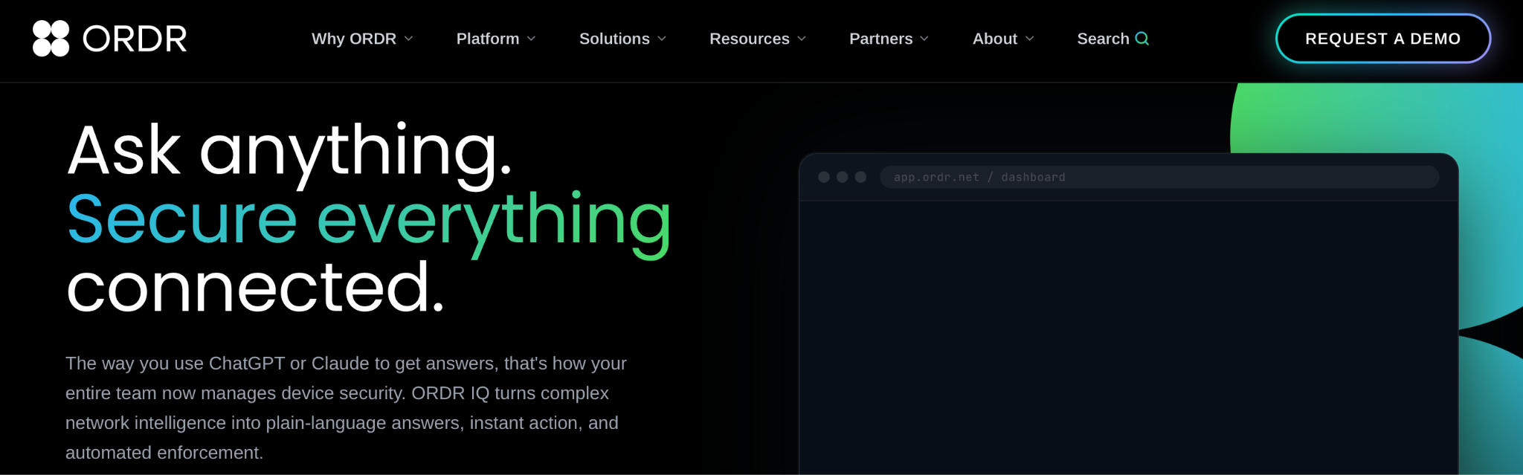
Task: Click the Request a Demo button
Action: (1383, 39)
